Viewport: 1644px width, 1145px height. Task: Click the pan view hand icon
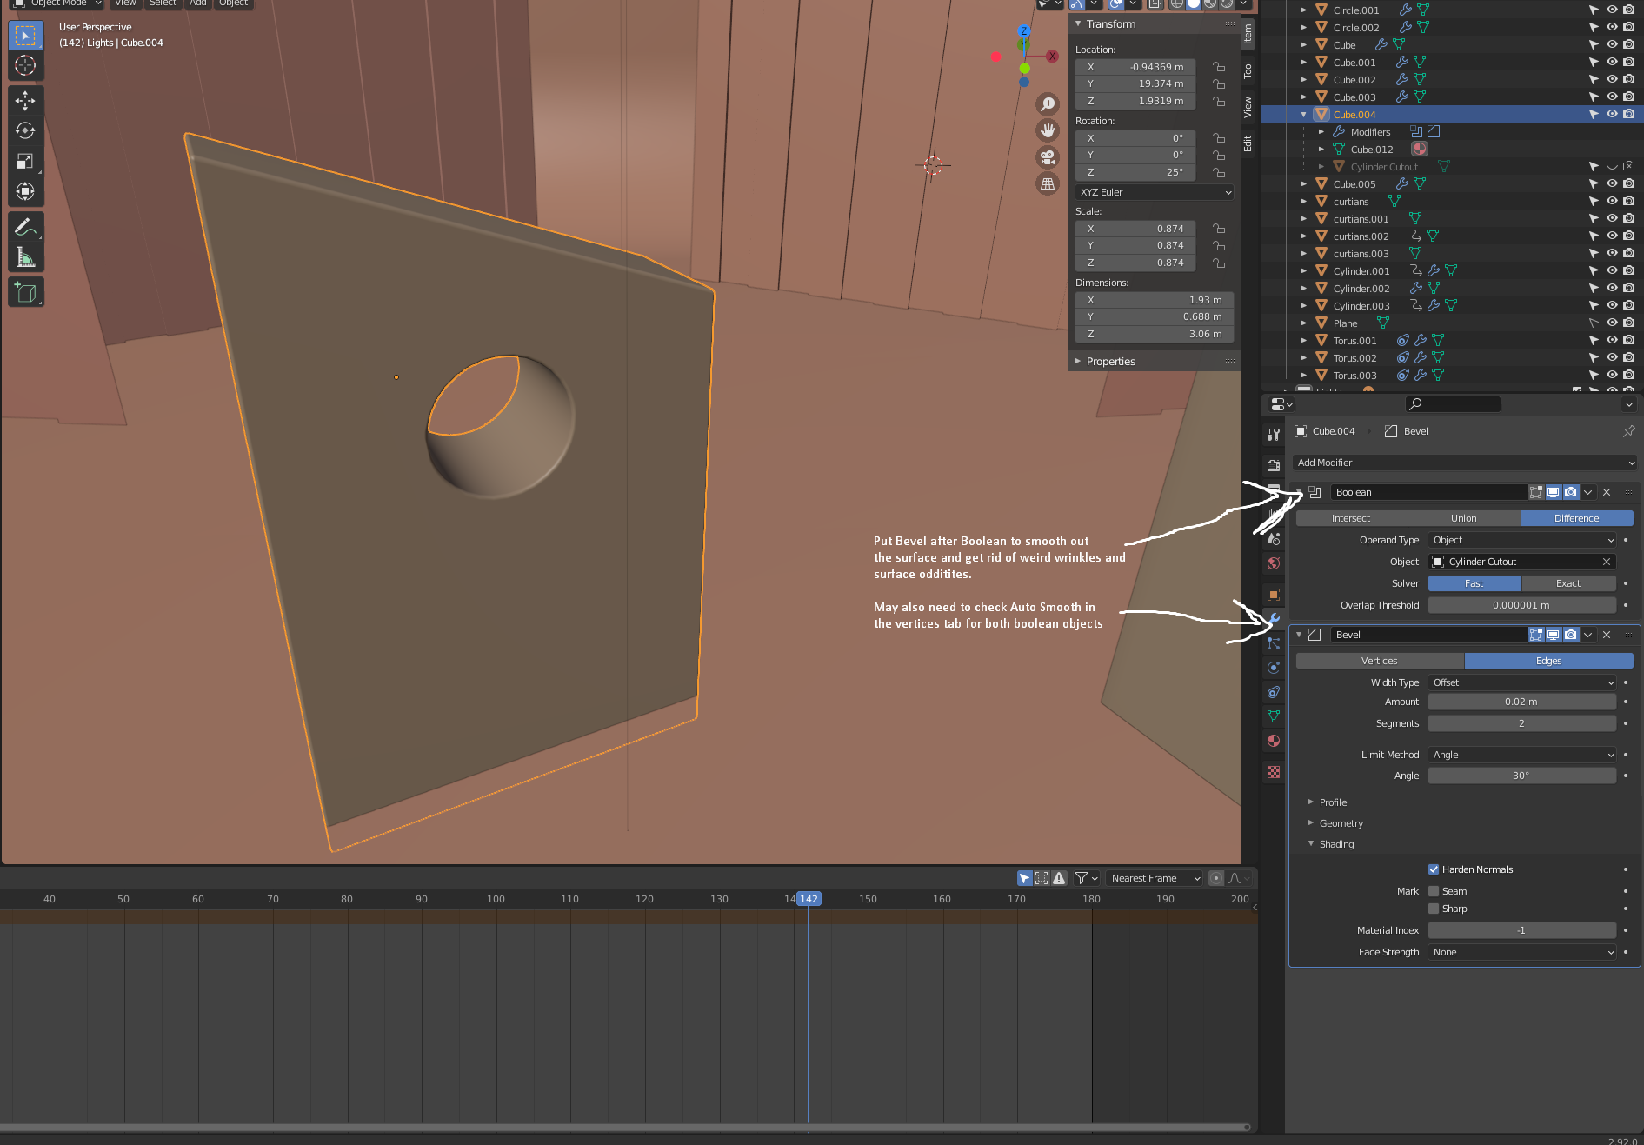click(1048, 131)
